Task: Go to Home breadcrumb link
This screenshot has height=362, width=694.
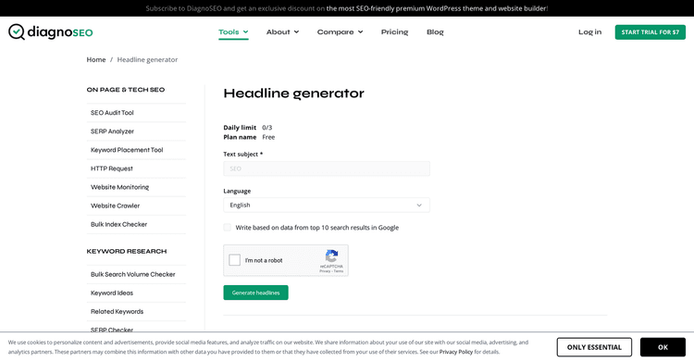Action: [96, 59]
